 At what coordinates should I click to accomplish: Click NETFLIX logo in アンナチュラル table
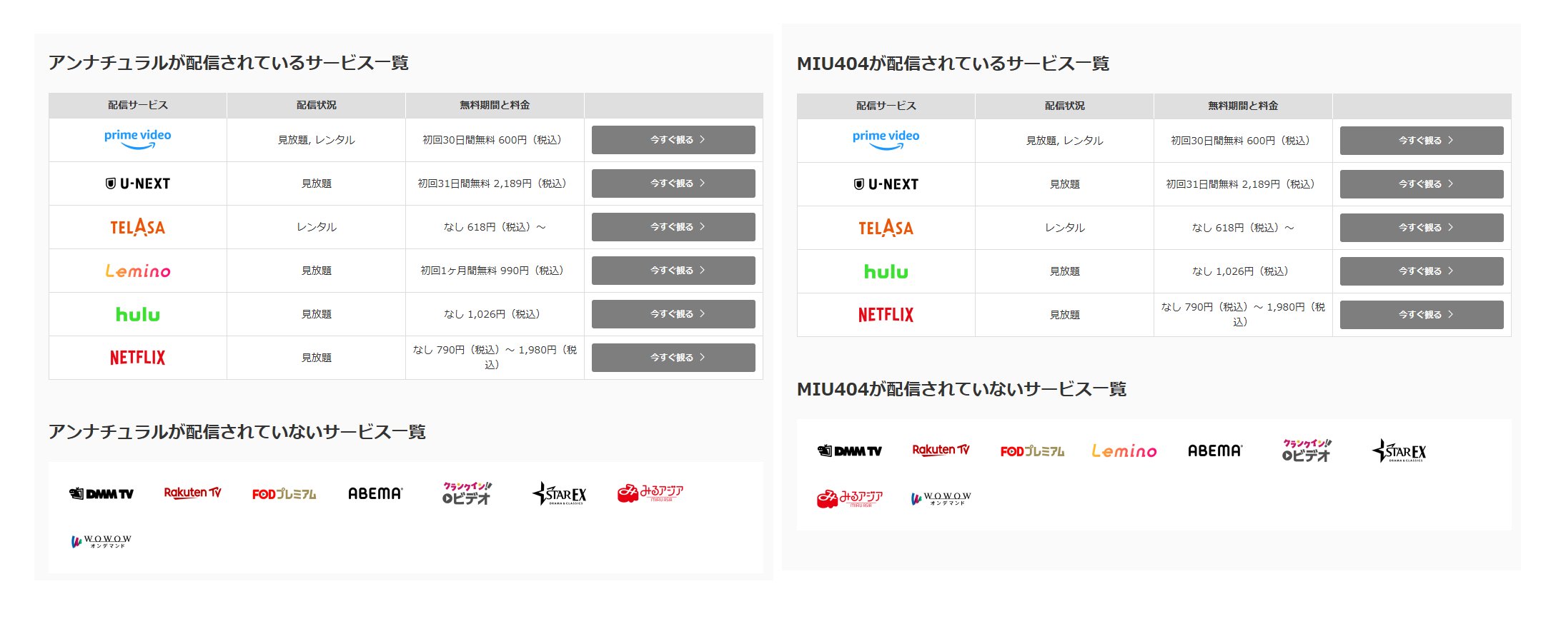click(138, 358)
